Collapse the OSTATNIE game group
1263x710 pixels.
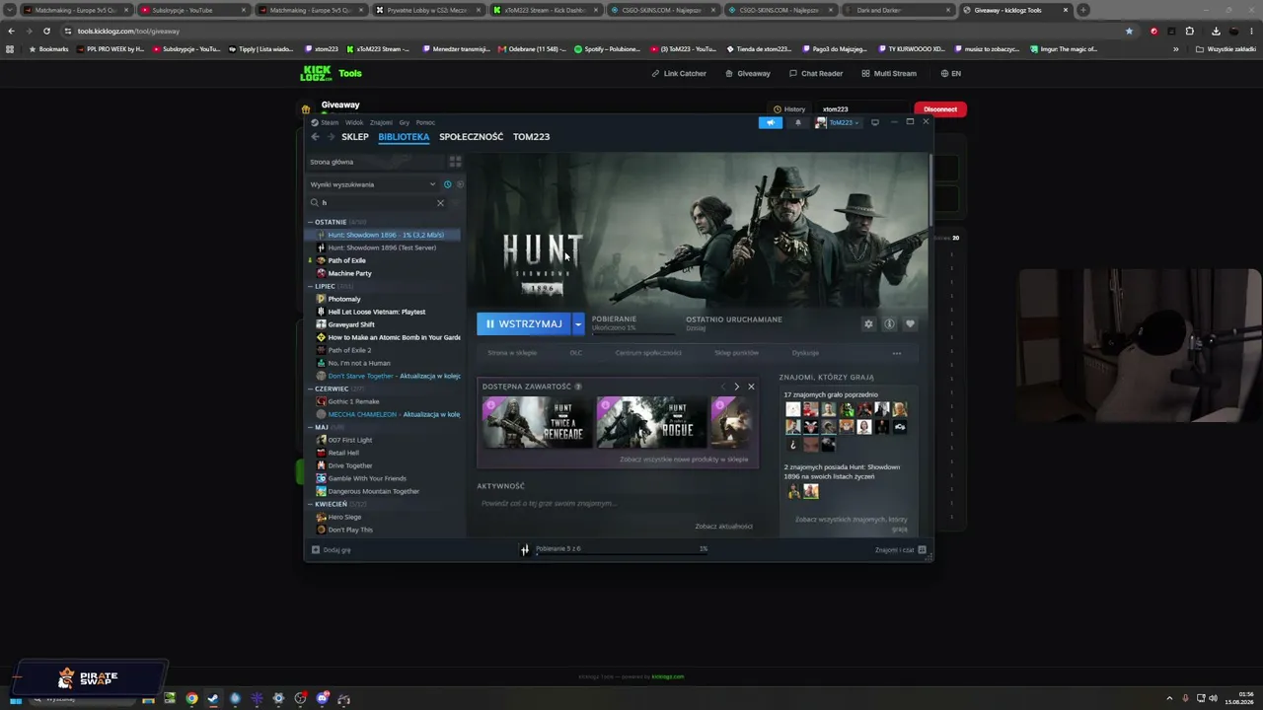tap(331, 222)
